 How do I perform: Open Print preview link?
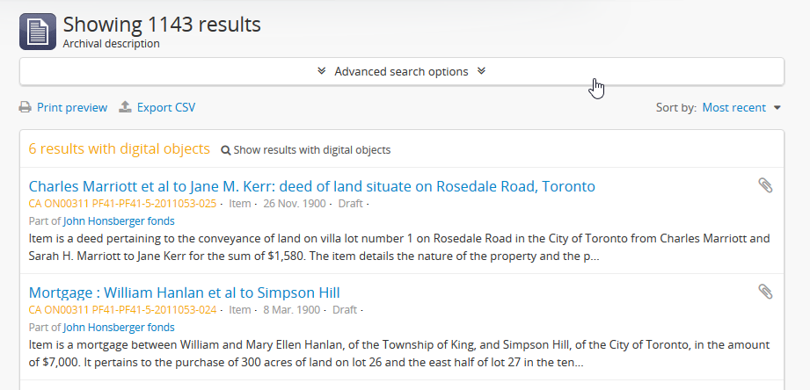pos(72,108)
